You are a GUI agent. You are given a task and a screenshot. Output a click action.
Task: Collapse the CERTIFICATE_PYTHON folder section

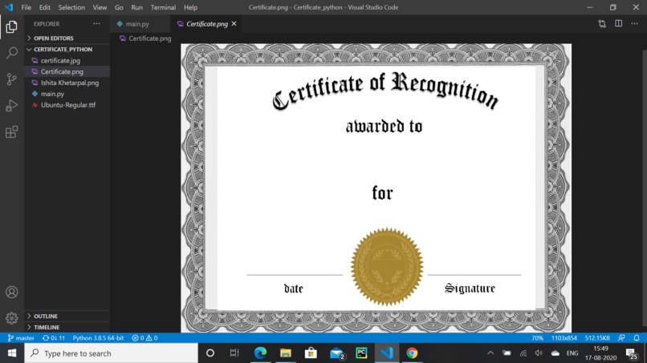pos(67,49)
